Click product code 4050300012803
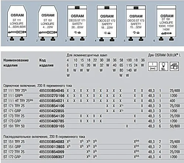Screen dimensions: 184x163 pos(52,147)
